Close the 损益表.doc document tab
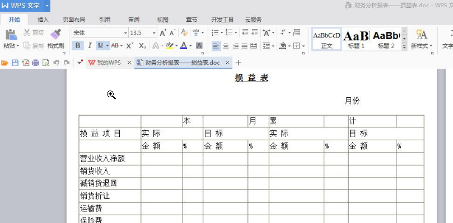This screenshot has height=223, width=453. (227, 63)
